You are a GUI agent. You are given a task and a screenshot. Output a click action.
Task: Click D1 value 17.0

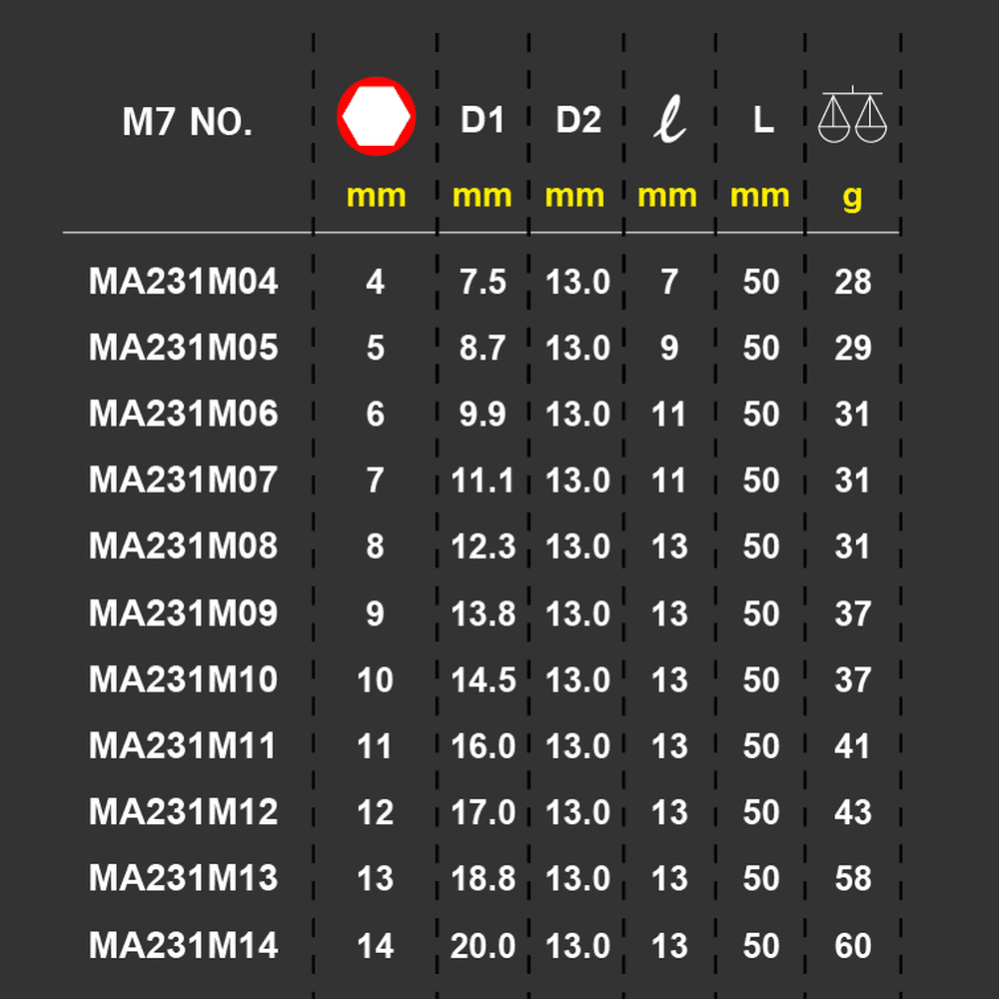(483, 812)
